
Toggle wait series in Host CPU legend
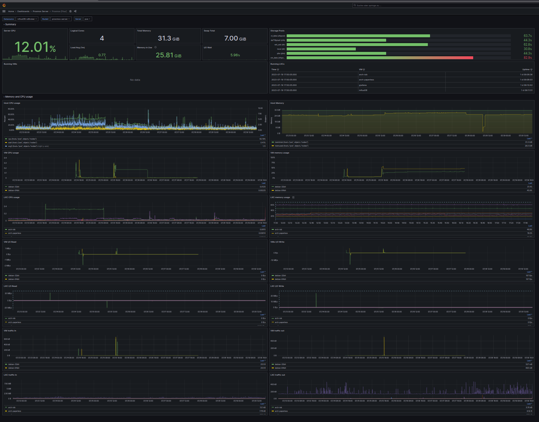pos(23,142)
